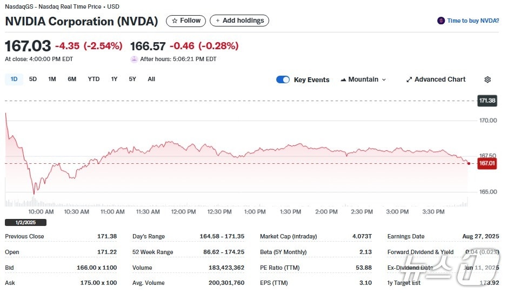This screenshot has width=507, height=293.
Task: Select the All time range
Action: tap(151, 79)
